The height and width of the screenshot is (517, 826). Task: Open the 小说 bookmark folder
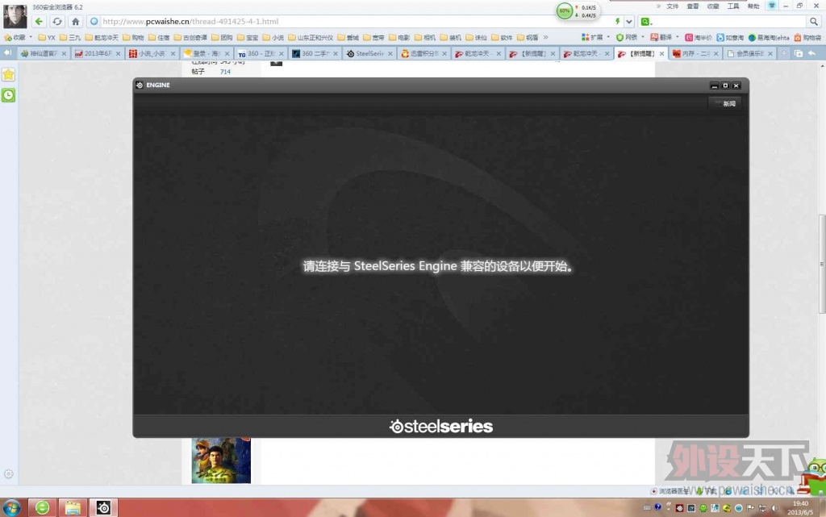click(x=273, y=37)
